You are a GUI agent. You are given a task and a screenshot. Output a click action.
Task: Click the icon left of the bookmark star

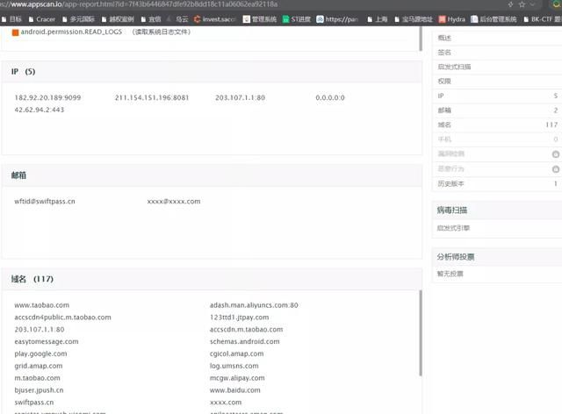510,4
